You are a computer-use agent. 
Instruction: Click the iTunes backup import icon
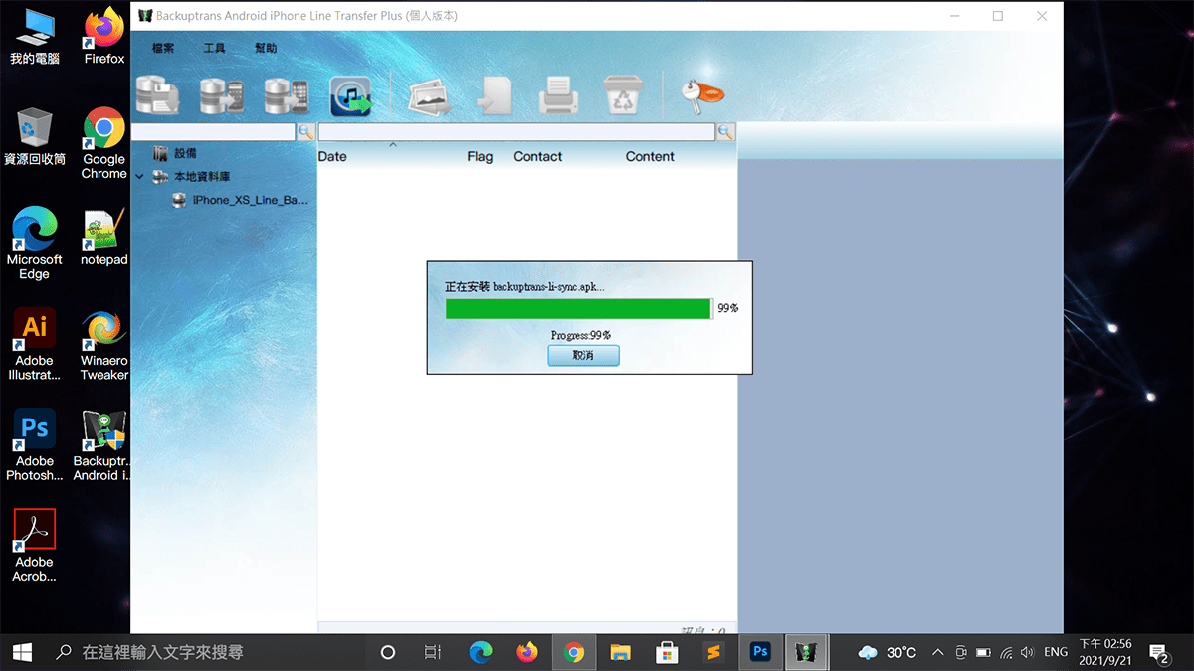point(350,95)
